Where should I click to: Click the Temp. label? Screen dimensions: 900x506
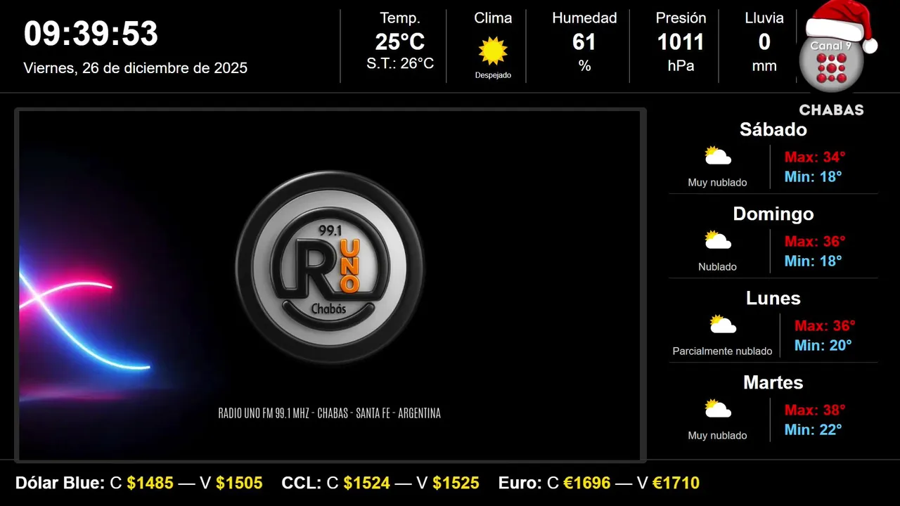pos(400,18)
